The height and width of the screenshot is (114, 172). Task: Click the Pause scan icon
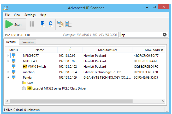point(32,24)
